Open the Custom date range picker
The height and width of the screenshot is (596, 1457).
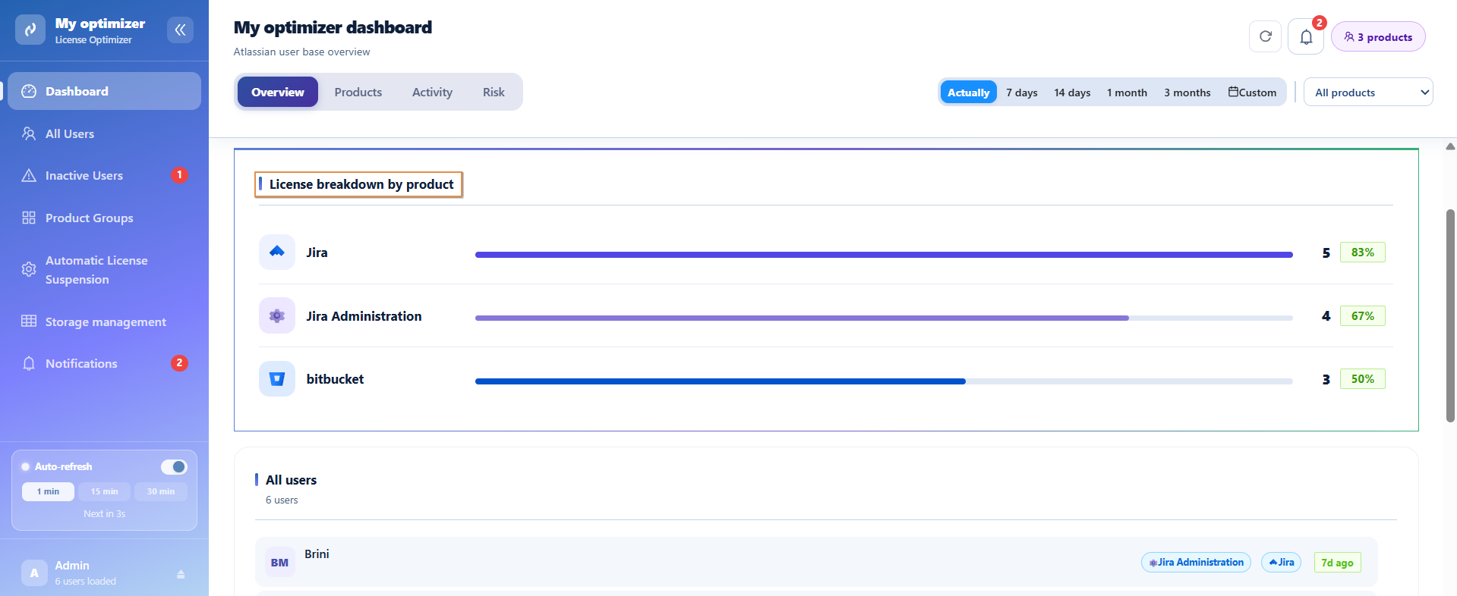point(1252,92)
